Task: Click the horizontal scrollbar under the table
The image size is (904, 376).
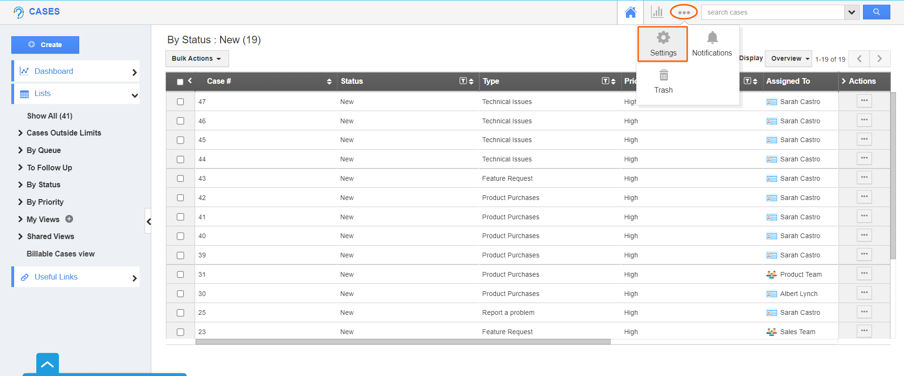Action: (403, 342)
